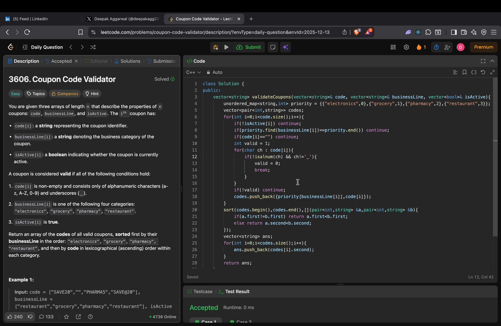Bookmark the problem using the code panel icon
Screen dimensions: 501x326
[x=465, y=72]
